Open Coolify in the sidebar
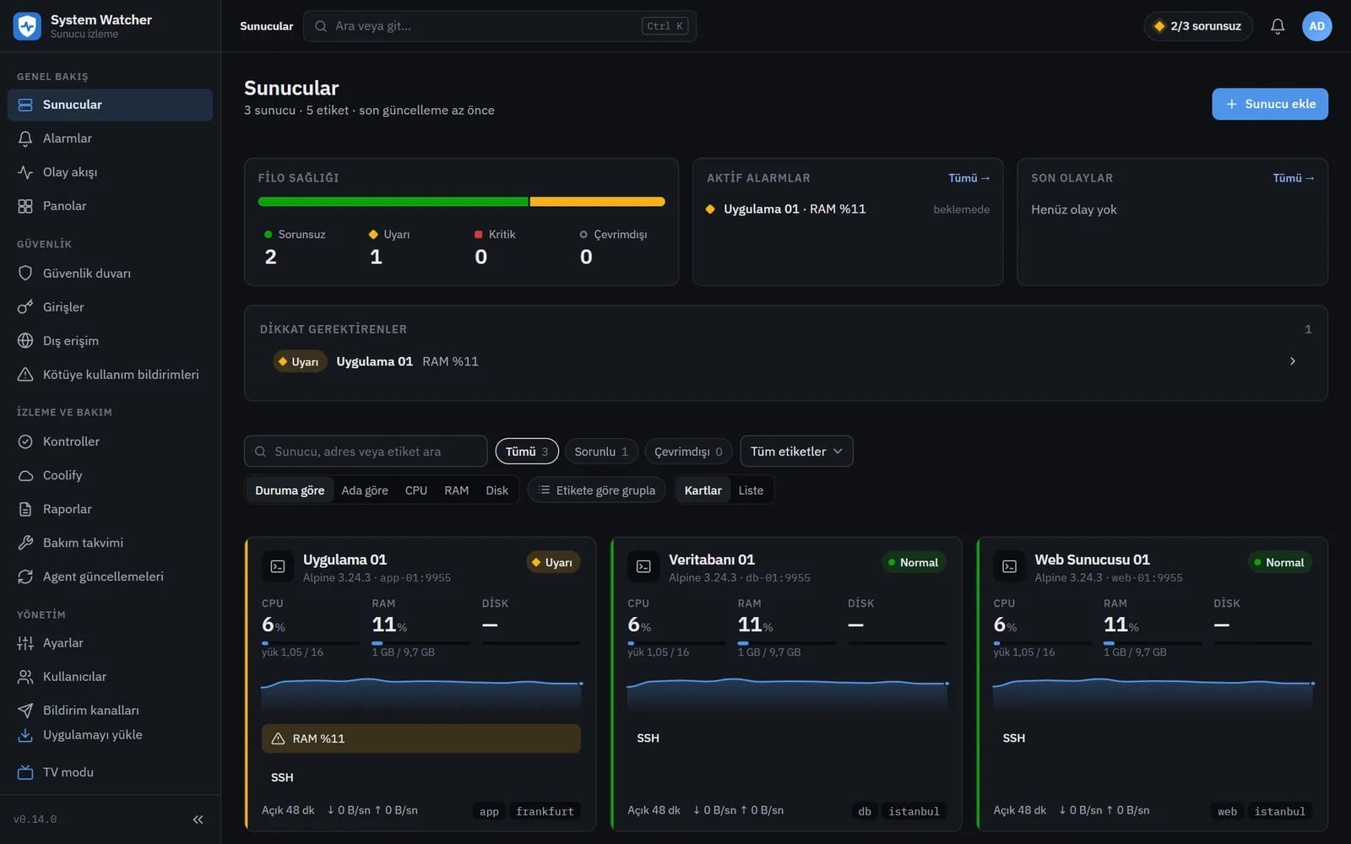Image resolution: width=1351 pixels, height=844 pixels. point(110,475)
